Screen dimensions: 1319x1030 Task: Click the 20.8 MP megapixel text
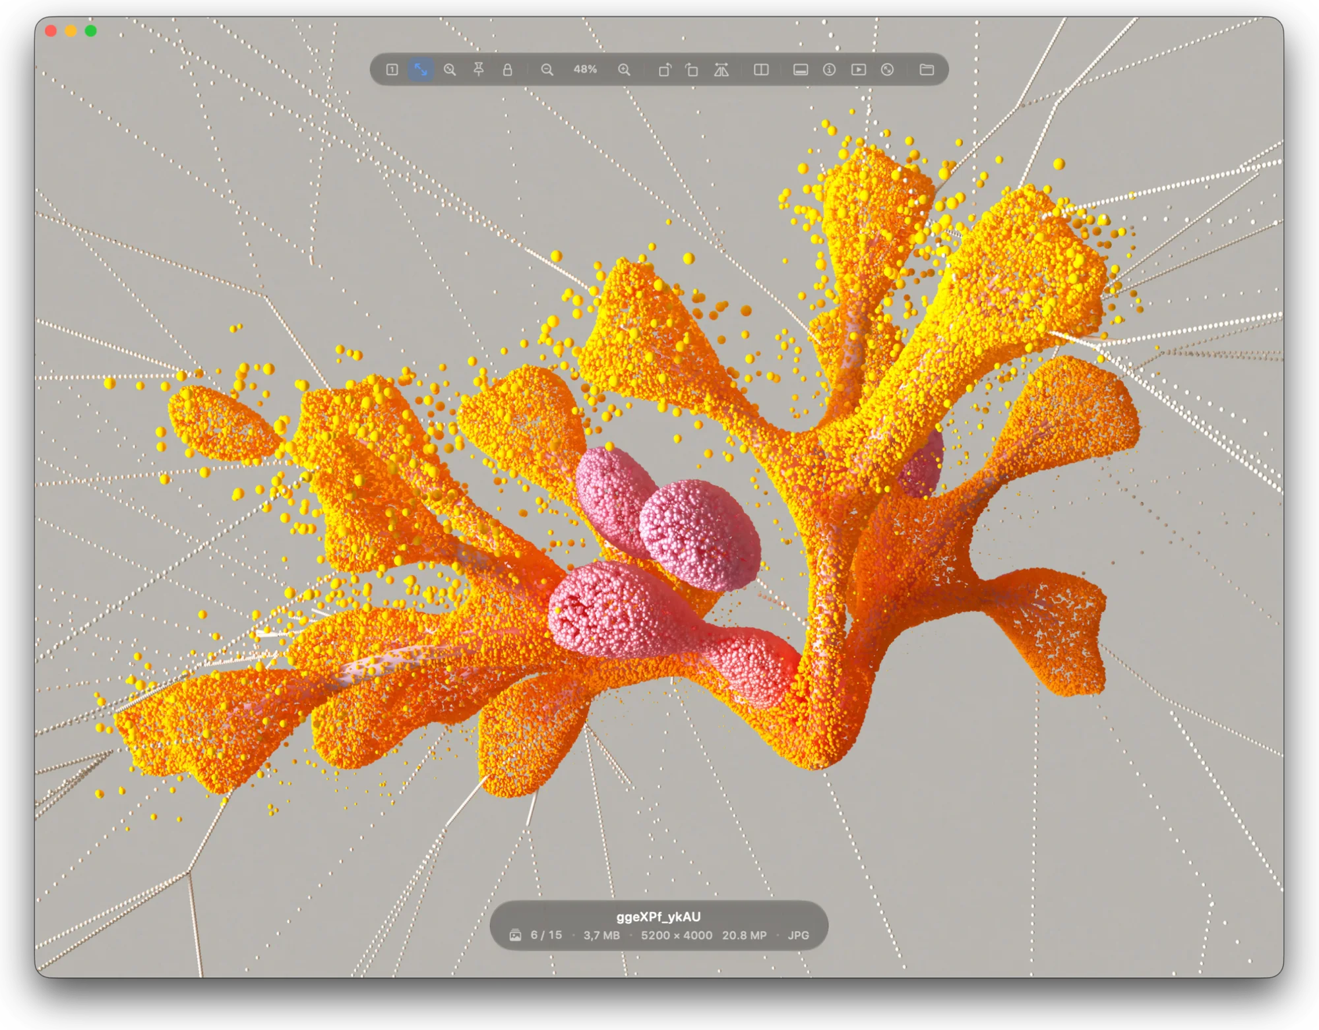(x=745, y=935)
